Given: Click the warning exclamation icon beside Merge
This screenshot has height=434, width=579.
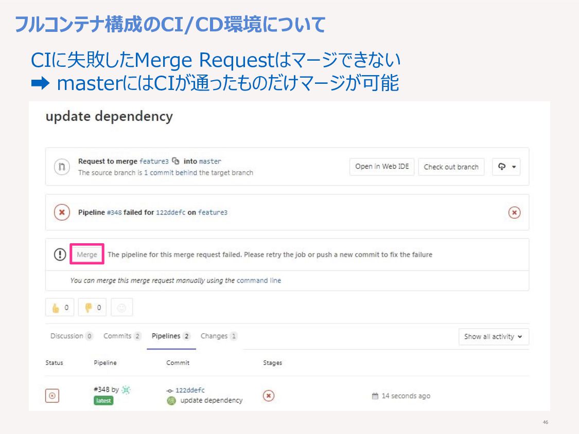Looking at the screenshot, I should point(60,255).
